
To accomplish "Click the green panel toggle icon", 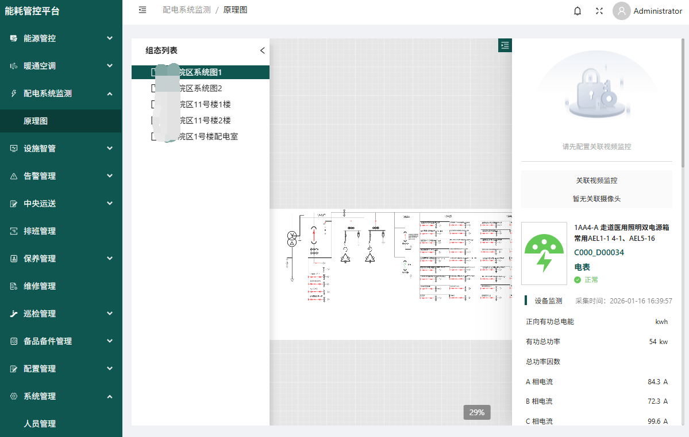I will 505,46.
